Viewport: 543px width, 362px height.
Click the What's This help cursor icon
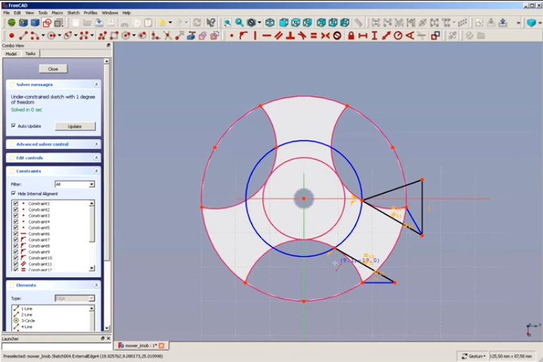click(x=211, y=23)
